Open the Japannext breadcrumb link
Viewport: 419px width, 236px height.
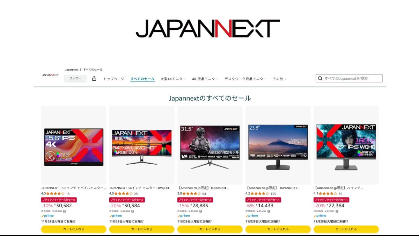pyautogui.click(x=72, y=69)
